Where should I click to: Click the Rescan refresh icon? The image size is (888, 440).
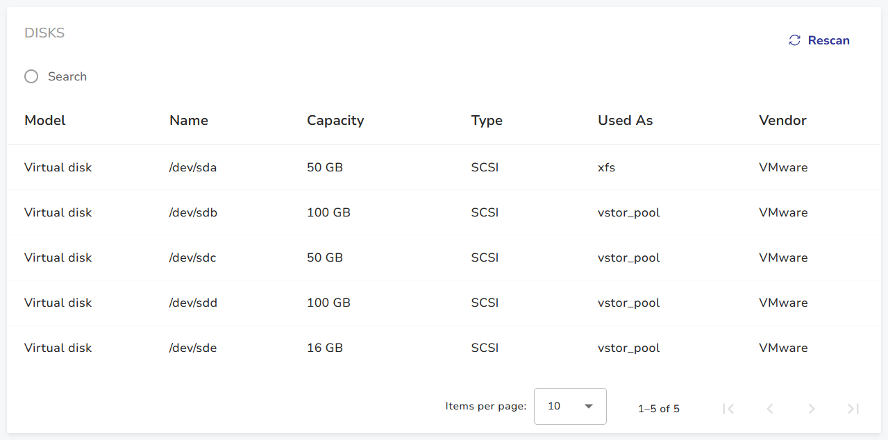795,40
